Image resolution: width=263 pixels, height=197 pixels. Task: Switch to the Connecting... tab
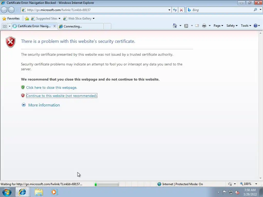click(80, 26)
